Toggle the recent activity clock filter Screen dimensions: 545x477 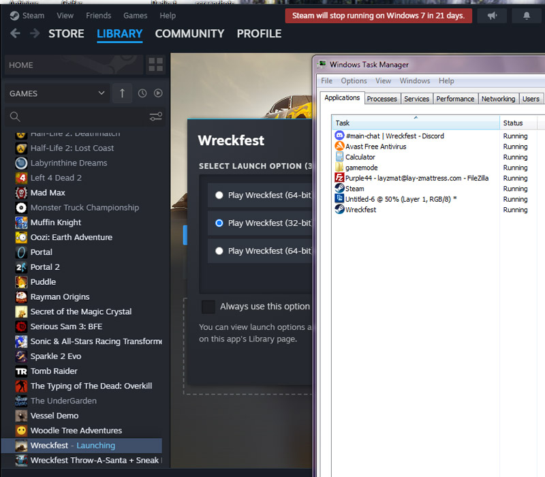click(x=142, y=93)
